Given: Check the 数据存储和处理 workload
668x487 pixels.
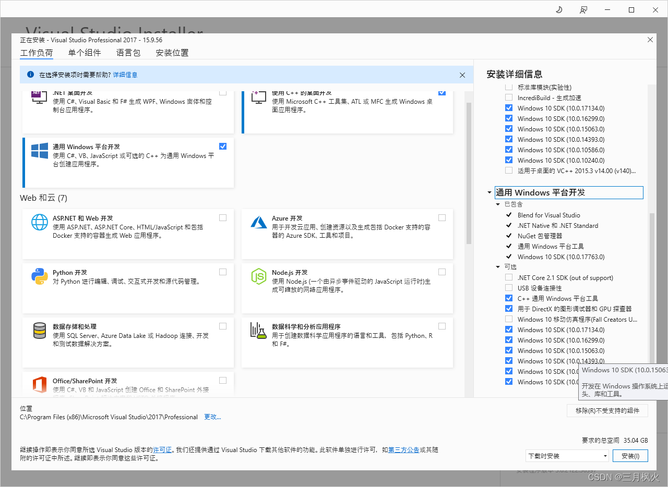Looking at the screenshot, I should coord(223,326).
